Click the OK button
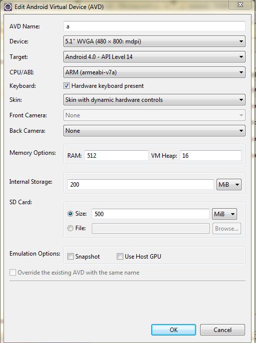The width and height of the screenshot is (256, 343). [x=174, y=330]
